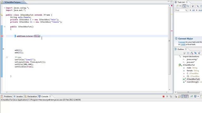Click the Task List icon with crossed lines
This screenshot has width=202, height=113.
198,6
